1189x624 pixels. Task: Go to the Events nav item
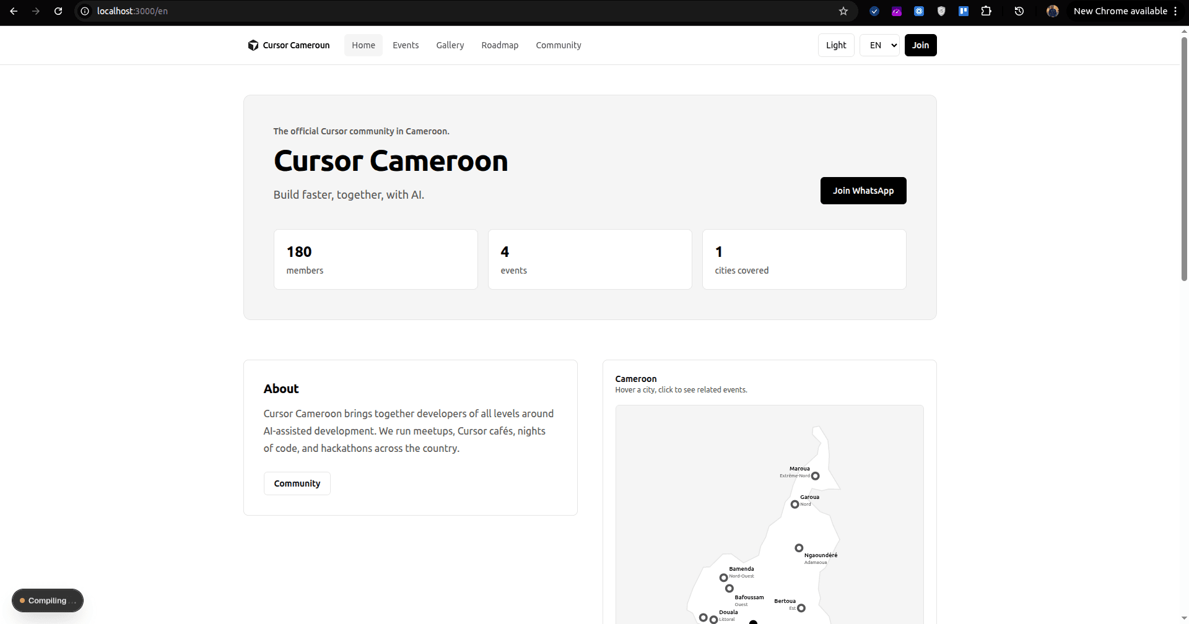click(x=406, y=45)
